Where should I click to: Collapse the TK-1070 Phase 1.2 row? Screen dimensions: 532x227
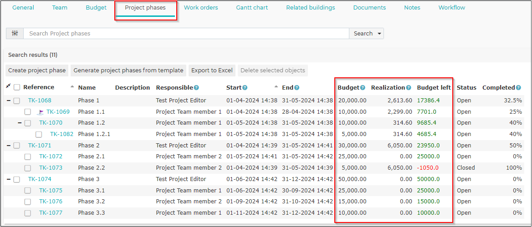click(x=20, y=123)
